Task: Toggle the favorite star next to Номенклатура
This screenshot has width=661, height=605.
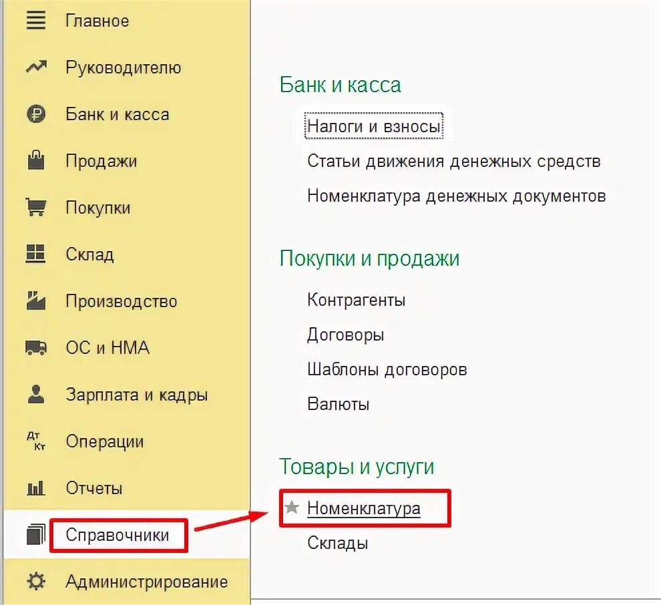Action: tap(292, 508)
